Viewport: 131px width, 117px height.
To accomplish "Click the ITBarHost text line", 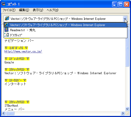I will click(11, 106).
